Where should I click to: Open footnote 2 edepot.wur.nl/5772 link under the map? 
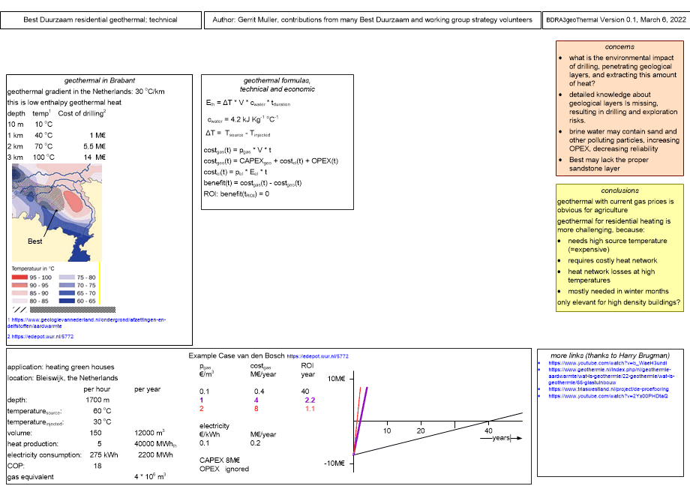pyautogui.click(x=40, y=337)
